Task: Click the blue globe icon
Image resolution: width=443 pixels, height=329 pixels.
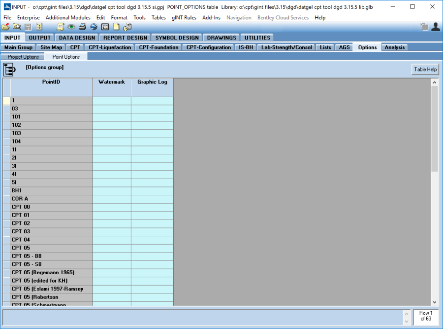Action: point(94,27)
